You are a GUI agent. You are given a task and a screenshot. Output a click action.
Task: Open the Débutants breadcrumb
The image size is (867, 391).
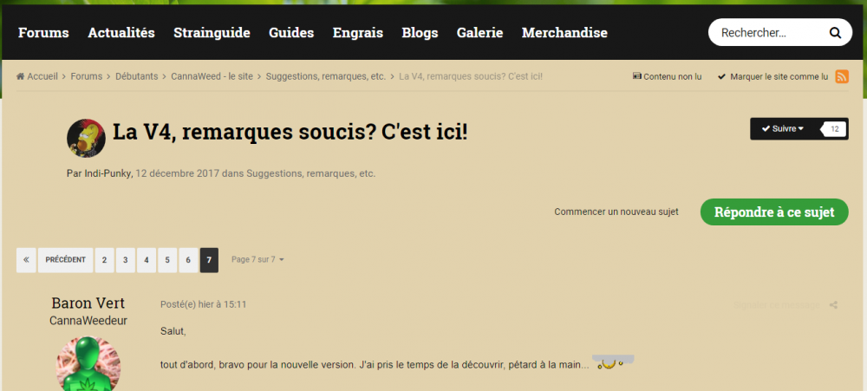click(x=137, y=76)
